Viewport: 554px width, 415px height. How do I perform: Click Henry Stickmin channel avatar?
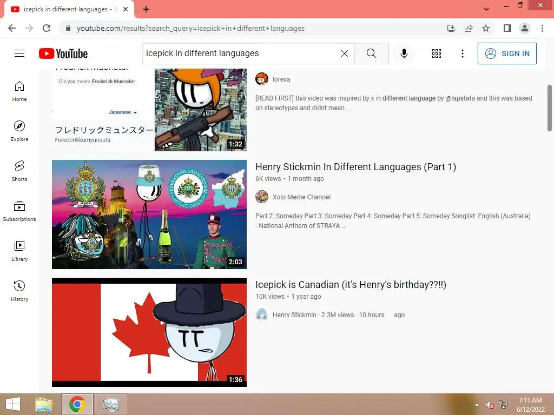(262, 315)
